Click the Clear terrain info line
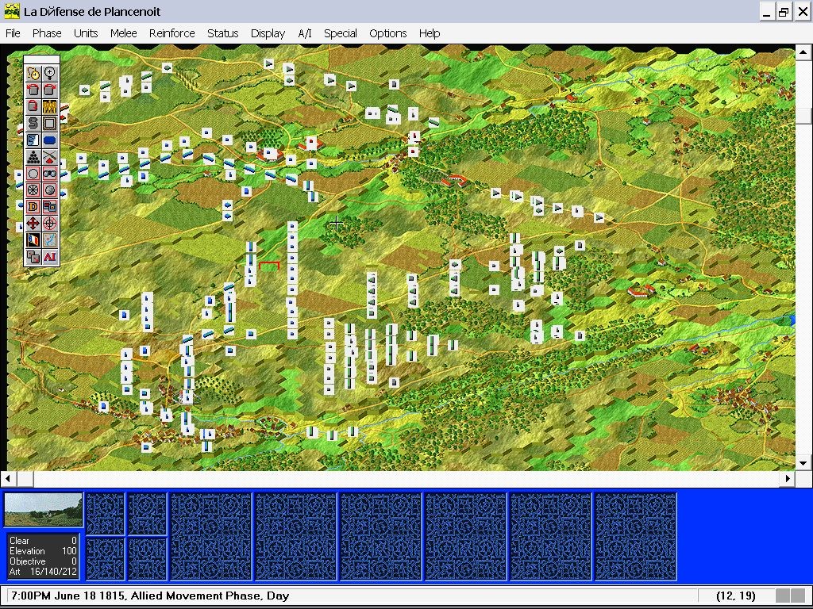The image size is (813, 609). click(x=43, y=541)
